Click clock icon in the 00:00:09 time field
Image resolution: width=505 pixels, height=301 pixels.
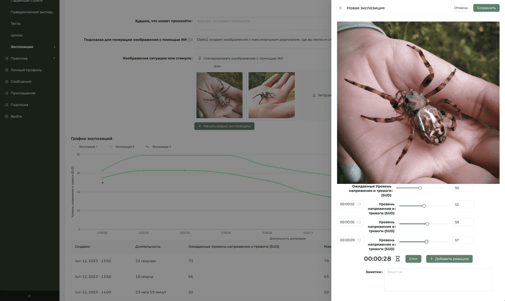[x=359, y=240]
